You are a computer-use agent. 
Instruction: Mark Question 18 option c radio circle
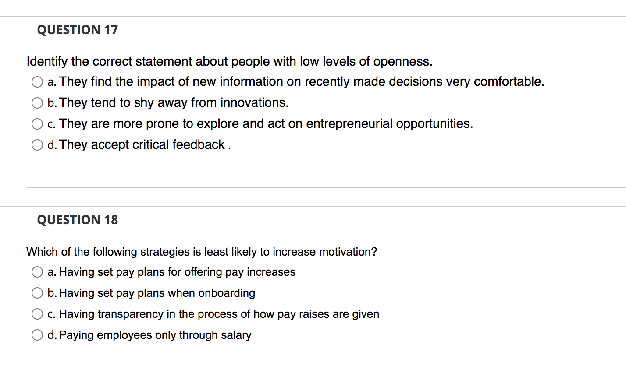pyautogui.click(x=37, y=314)
